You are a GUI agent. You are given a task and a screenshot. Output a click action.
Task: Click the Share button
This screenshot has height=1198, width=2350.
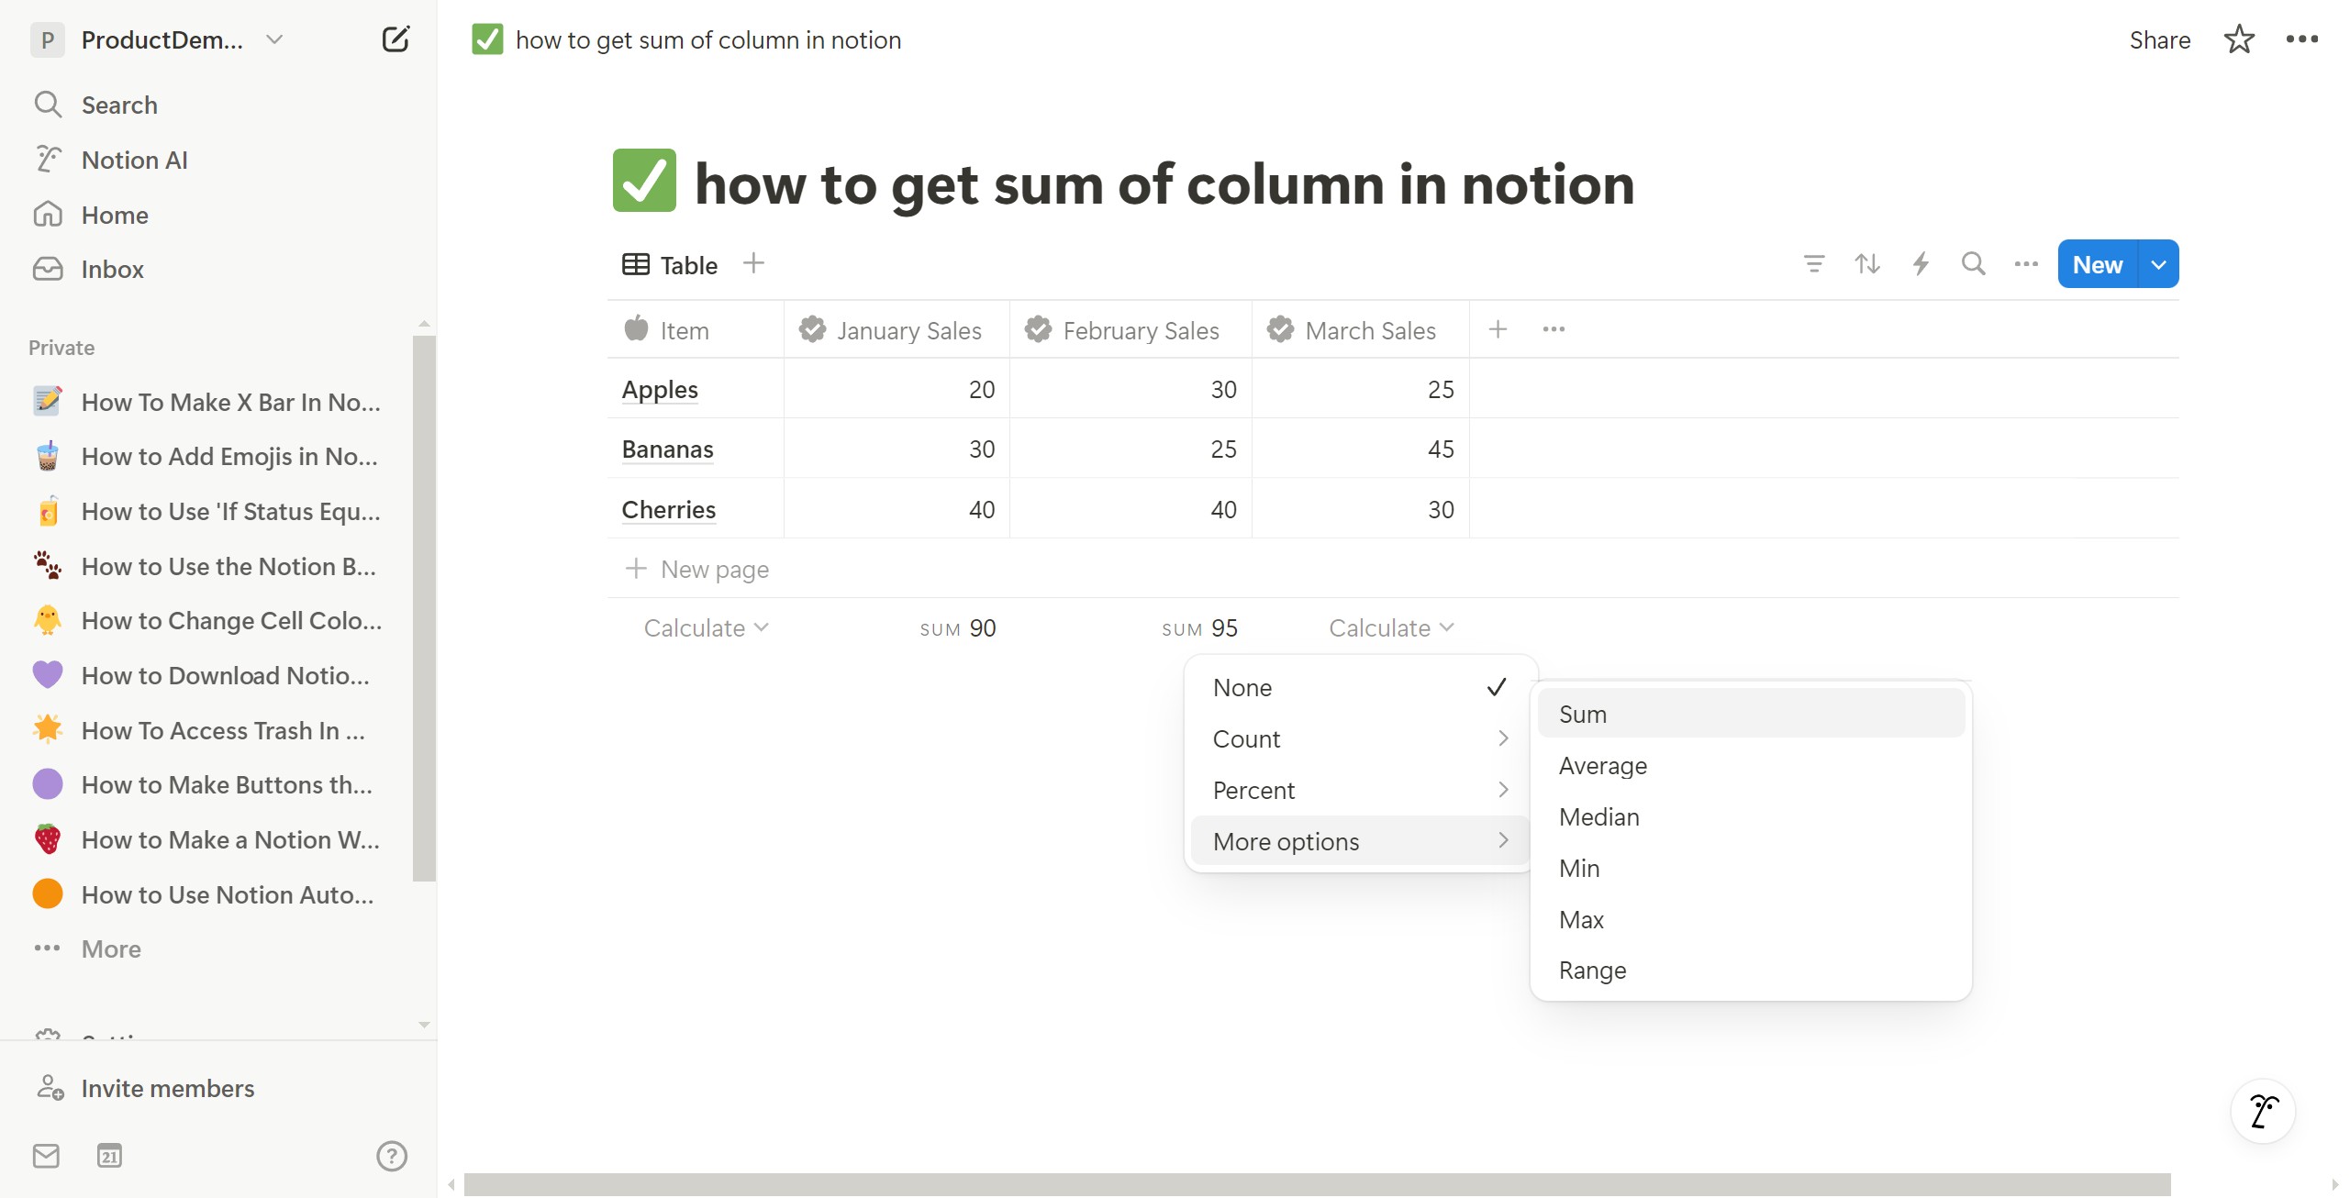2159,40
